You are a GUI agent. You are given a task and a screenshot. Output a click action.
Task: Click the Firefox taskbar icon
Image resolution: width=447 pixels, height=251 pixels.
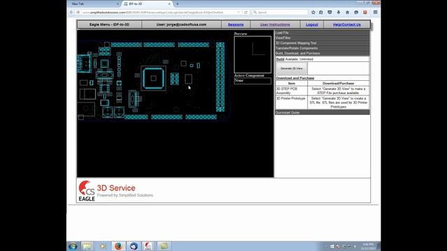pyautogui.click(x=118, y=246)
